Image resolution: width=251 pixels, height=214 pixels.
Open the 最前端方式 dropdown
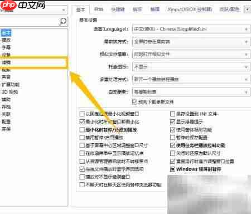tap(191, 42)
